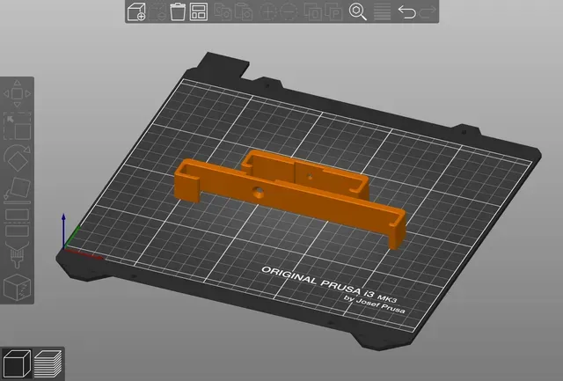The width and height of the screenshot is (563, 381).
Task: Click the greyed Copy icon in top toolbar
Action: click(223, 11)
